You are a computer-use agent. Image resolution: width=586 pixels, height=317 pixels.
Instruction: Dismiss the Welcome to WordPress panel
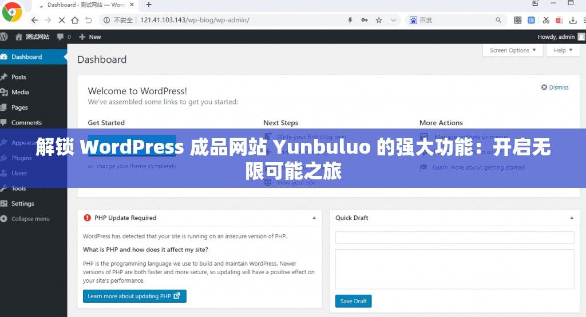tap(555, 87)
